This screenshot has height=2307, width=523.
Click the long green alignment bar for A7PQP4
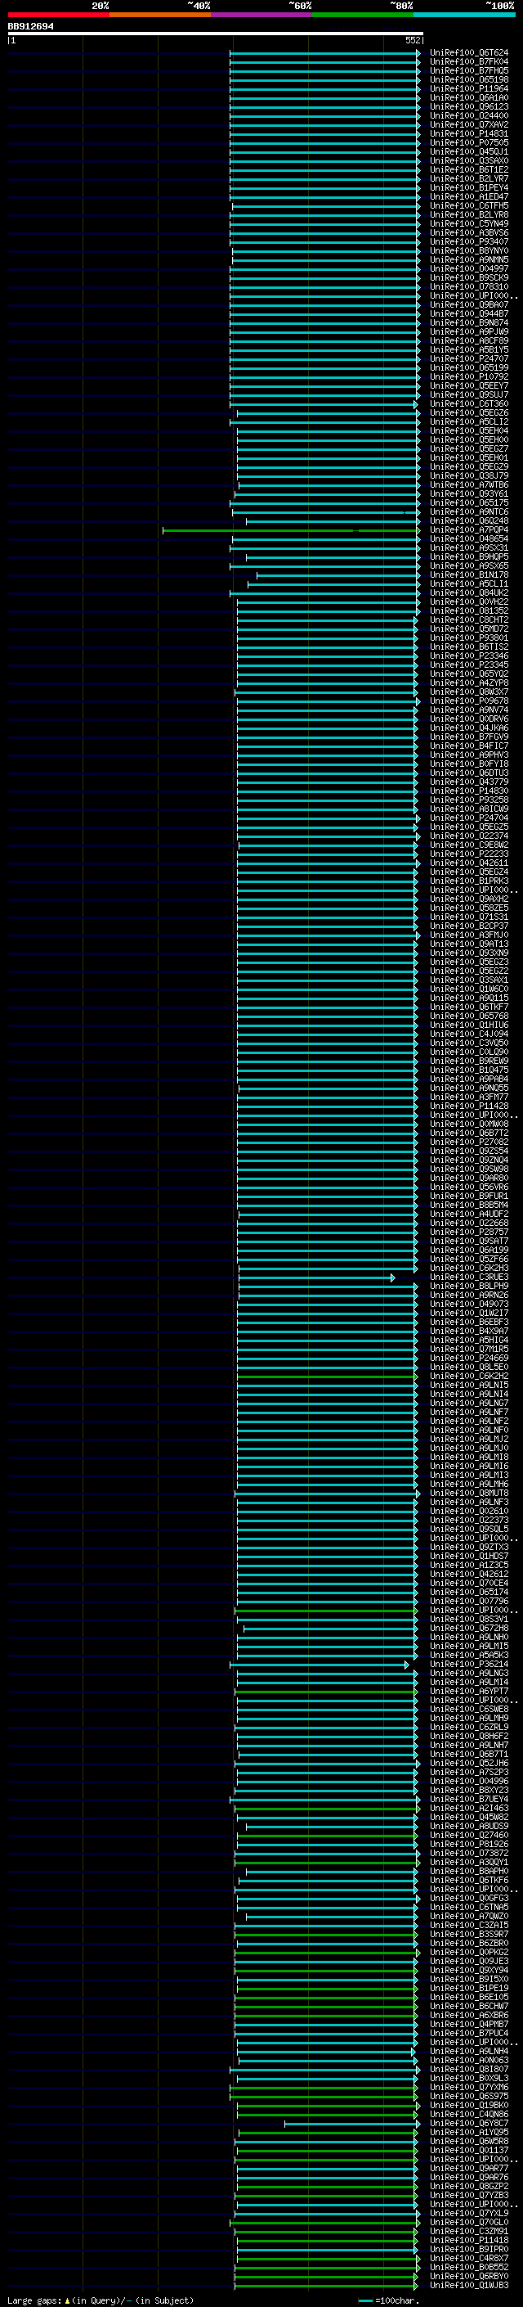tap(291, 530)
